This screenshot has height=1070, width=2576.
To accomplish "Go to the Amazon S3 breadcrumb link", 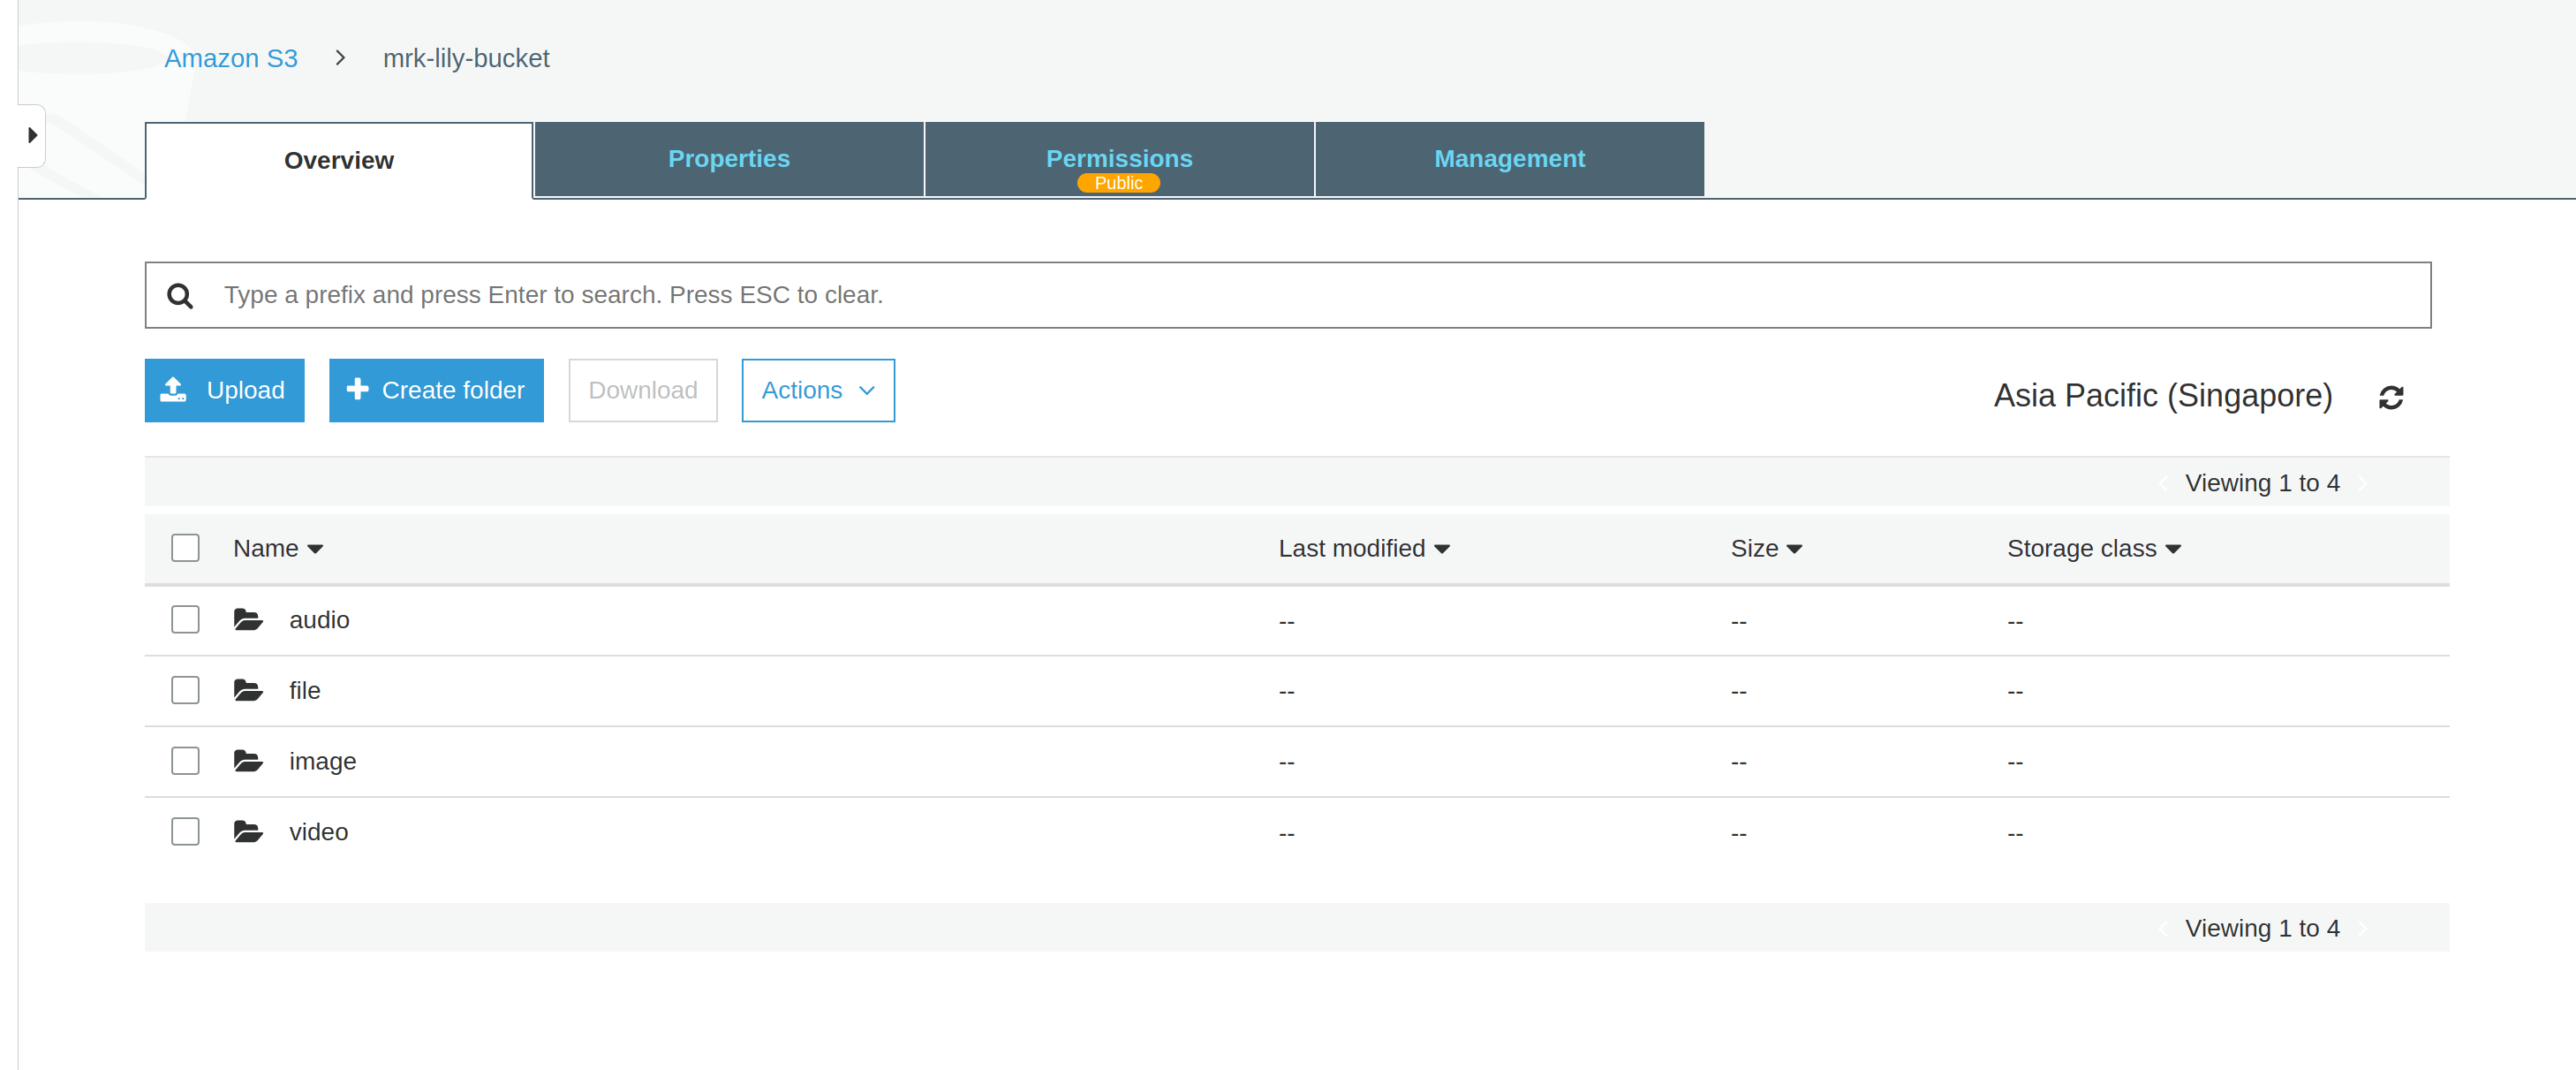I will (x=231, y=58).
